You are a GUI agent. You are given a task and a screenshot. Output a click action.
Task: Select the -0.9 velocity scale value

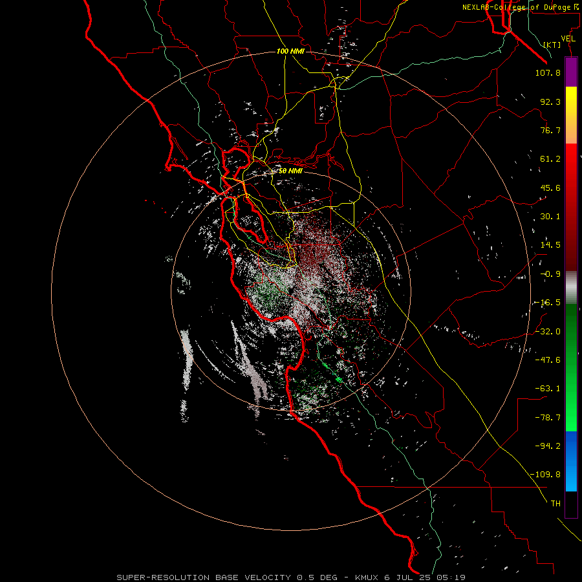point(550,274)
